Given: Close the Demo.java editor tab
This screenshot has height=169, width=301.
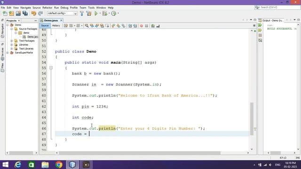Looking at the screenshot, I should pyautogui.click(x=61, y=20).
